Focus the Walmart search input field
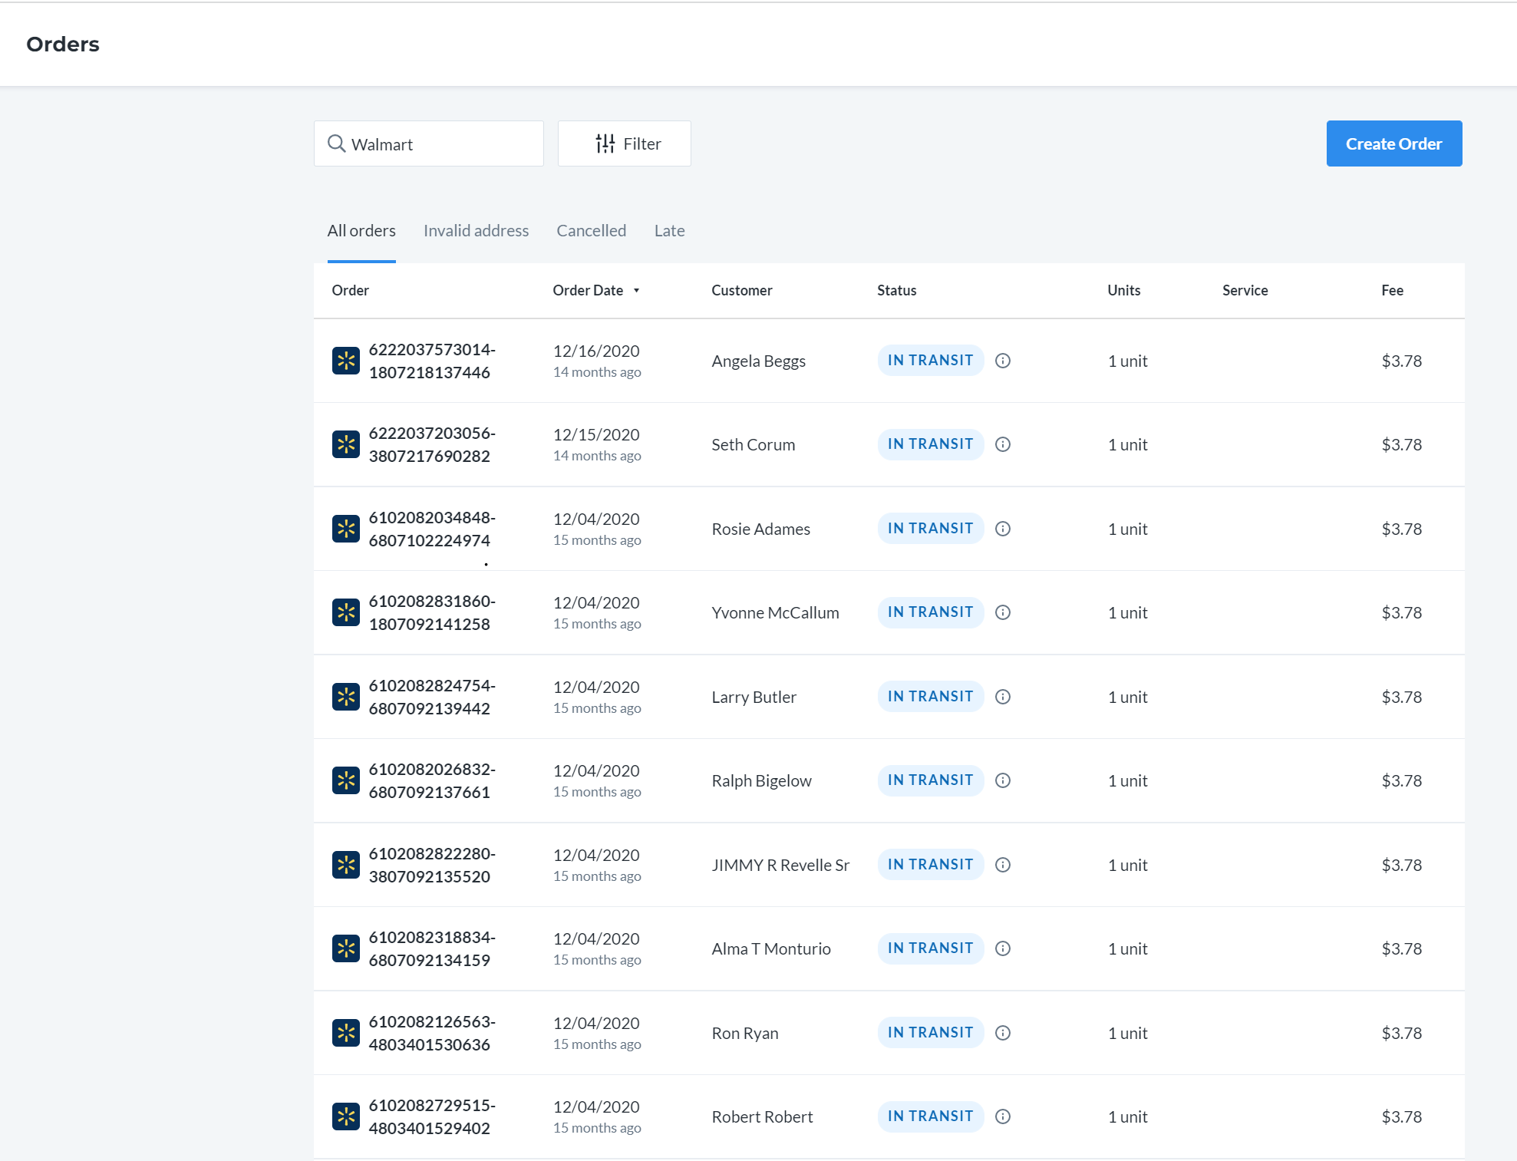1517x1161 pixels. (429, 143)
